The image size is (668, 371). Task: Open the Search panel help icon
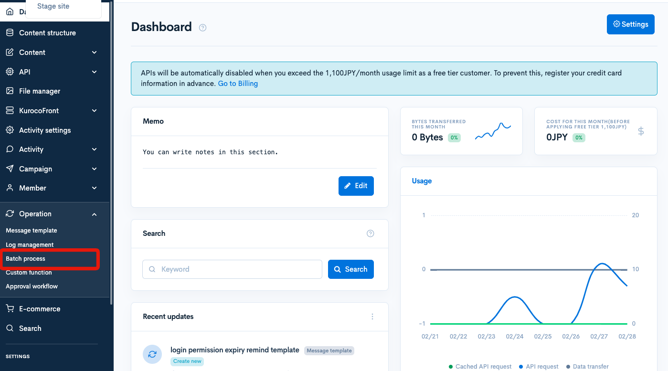[x=370, y=233]
